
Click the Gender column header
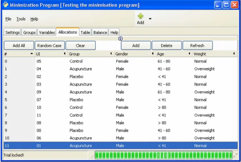135,54
